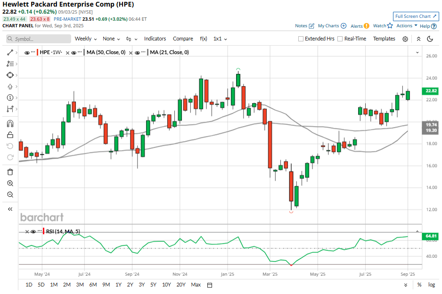Undo the last drawing action
Image resolution: width=442 pixels, height=294 pixels.
tap(10, 146)
